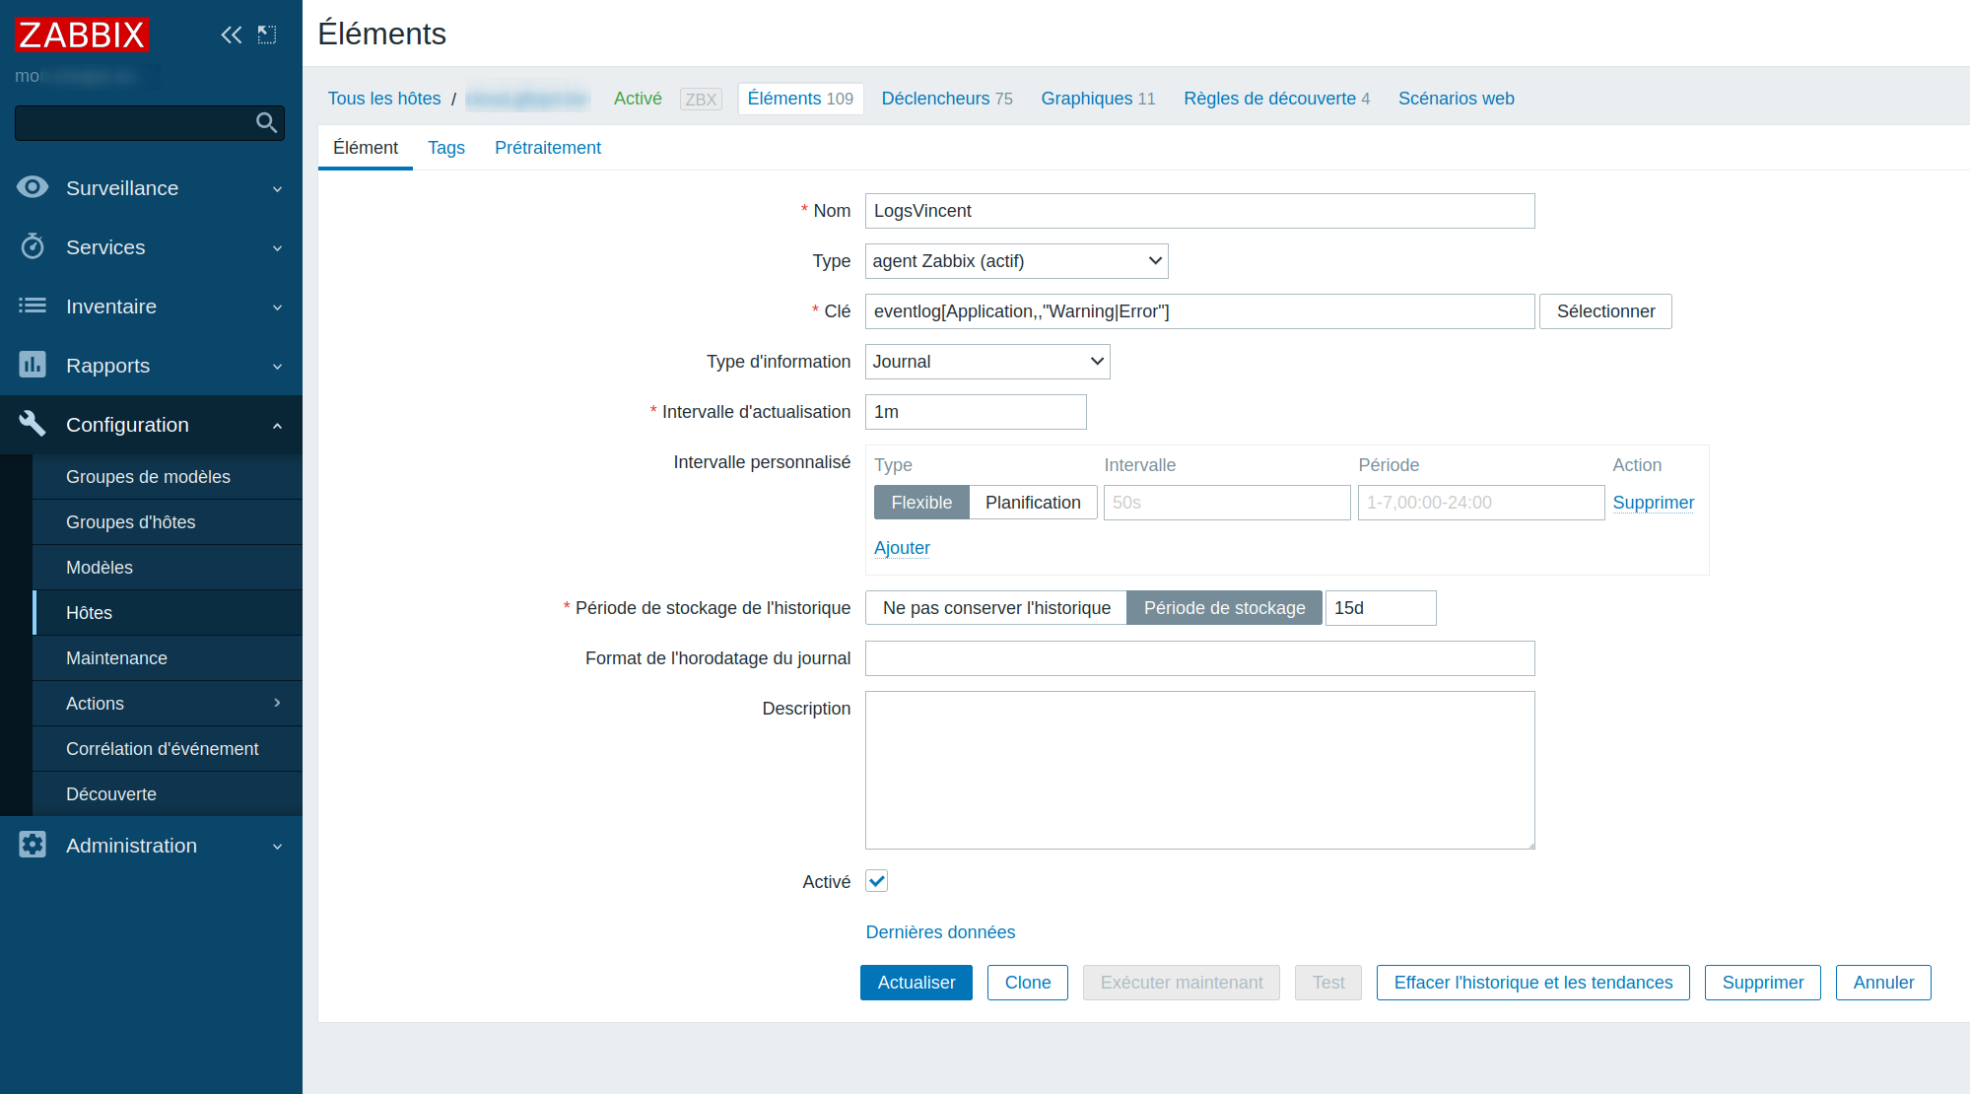Viewport: 1970px width, 1094px height.
Task: Open the Tags tab
Action: 445,148
